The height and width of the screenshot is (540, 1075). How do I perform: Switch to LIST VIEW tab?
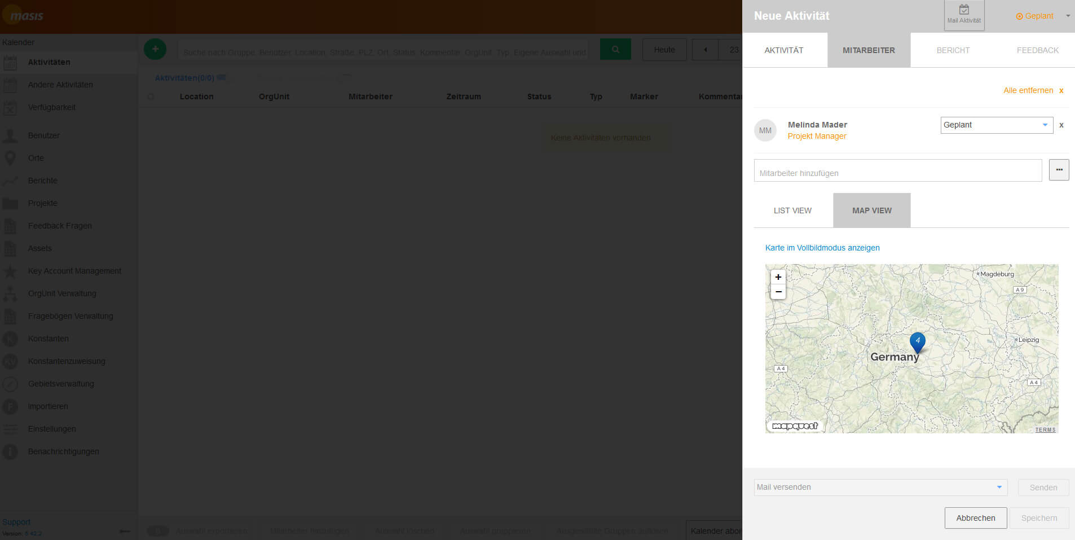tap(792, 210)
